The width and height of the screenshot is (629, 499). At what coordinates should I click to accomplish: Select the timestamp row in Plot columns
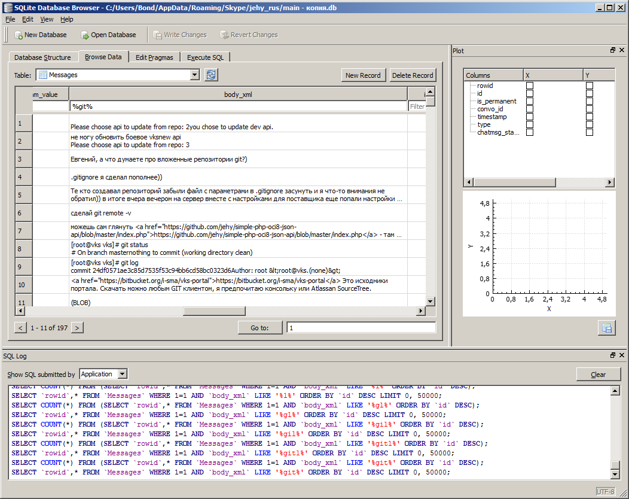pyautogui.click(x=492, y=117)
